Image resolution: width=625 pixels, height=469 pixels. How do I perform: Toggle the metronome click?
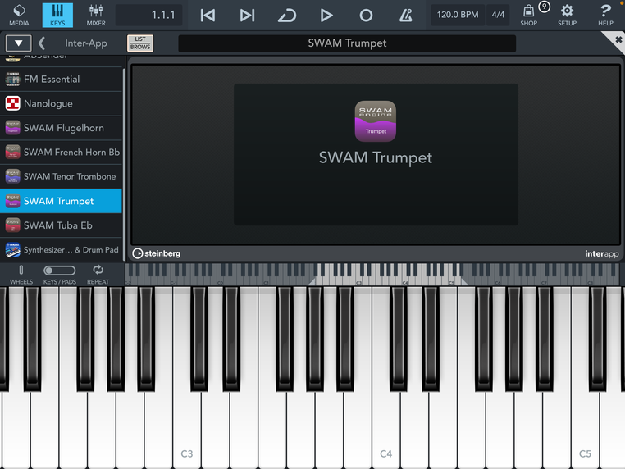(x=405, y=15)
